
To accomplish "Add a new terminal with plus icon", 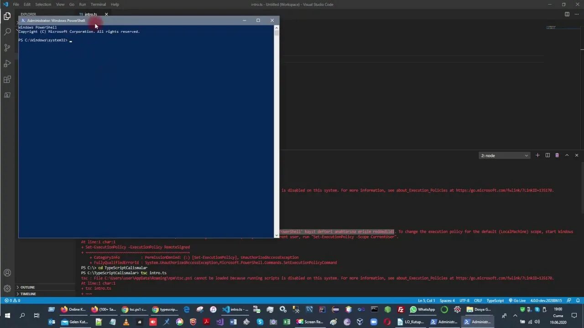I will click(537, 155).
